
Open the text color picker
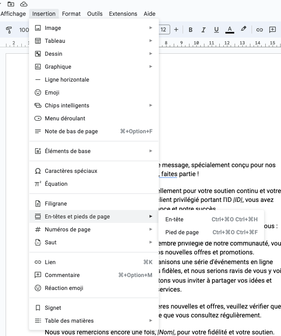(x=230, y=30)
